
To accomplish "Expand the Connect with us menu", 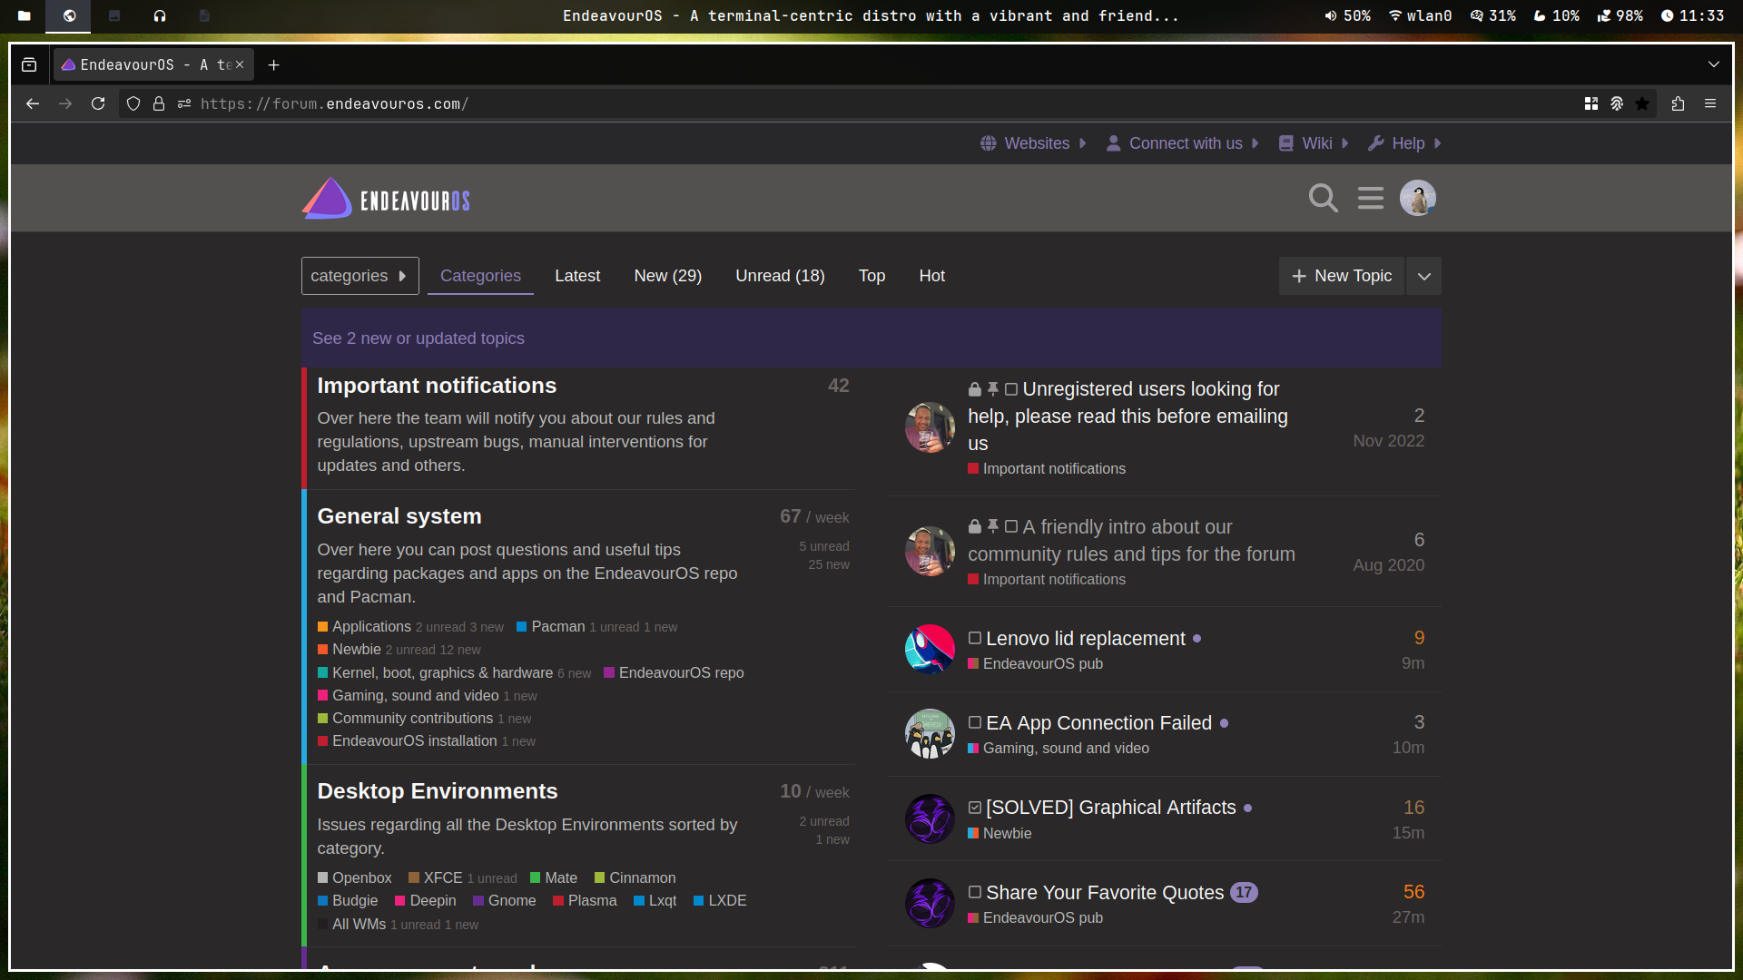I will (x=1183, y=143).
